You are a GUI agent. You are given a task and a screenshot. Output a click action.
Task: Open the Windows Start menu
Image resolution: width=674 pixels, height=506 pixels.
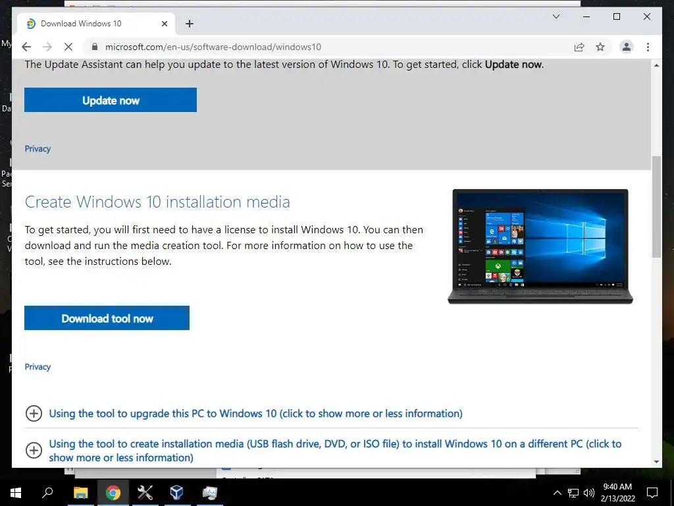16,493
